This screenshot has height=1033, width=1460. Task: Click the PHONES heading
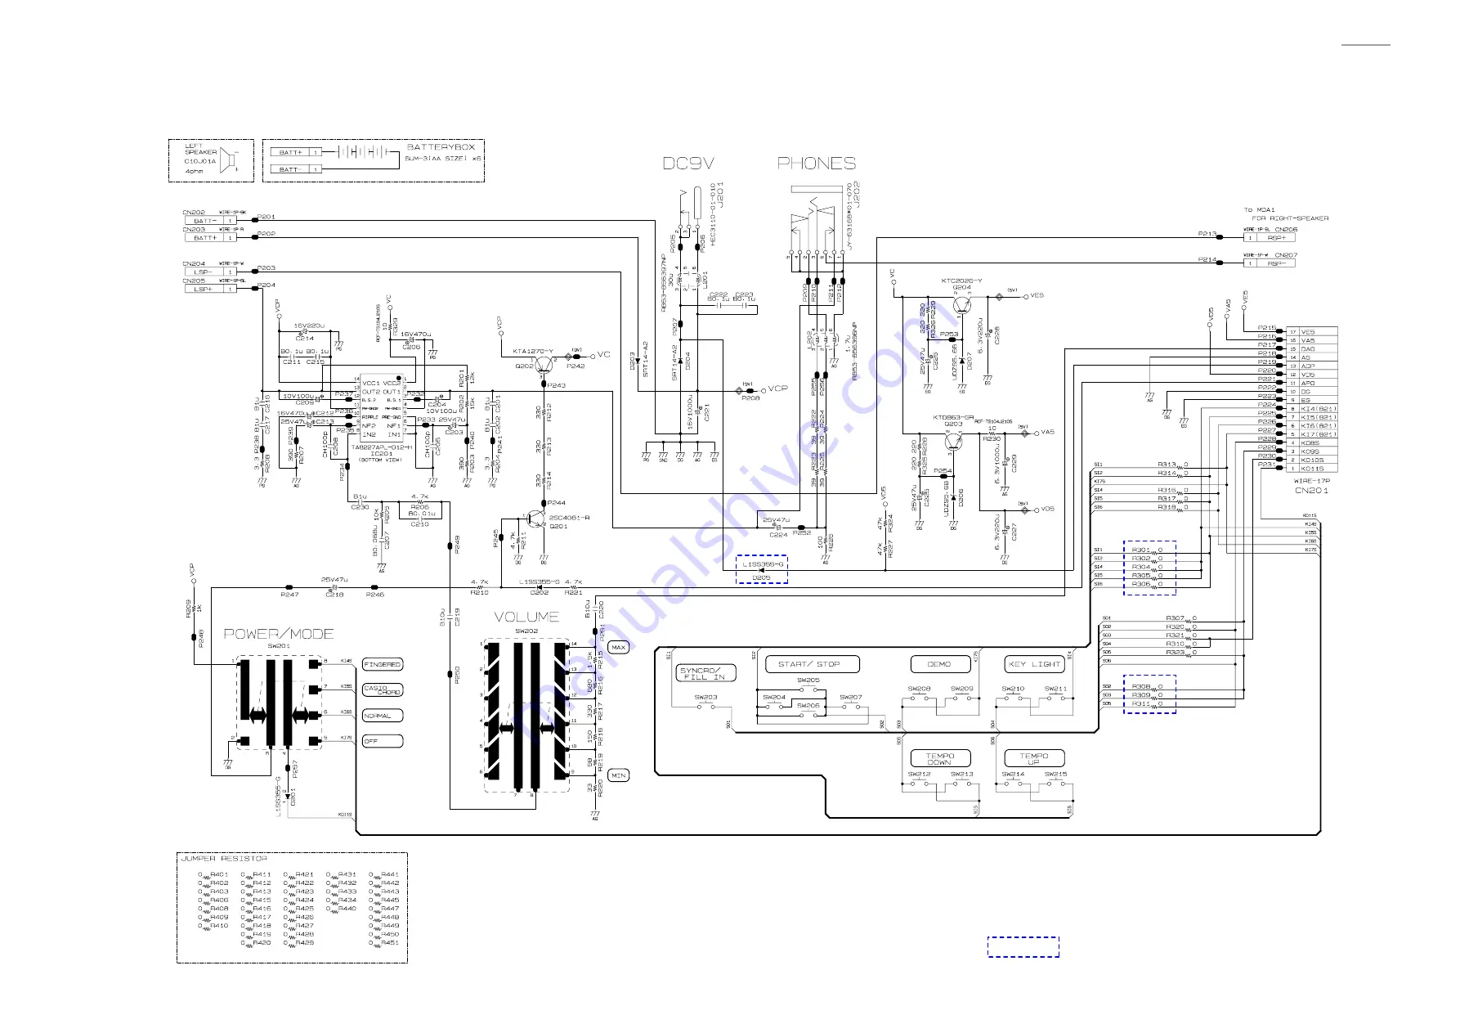[x=817, y=164]
